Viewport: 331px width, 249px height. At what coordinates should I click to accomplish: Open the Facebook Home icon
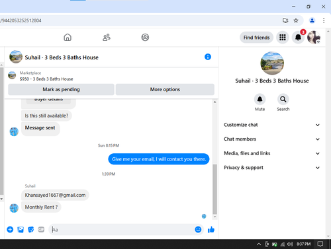pyautogui.click(x=68, y=38)
